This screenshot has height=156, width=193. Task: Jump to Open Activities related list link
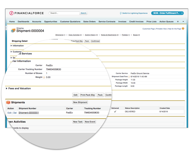75,35
